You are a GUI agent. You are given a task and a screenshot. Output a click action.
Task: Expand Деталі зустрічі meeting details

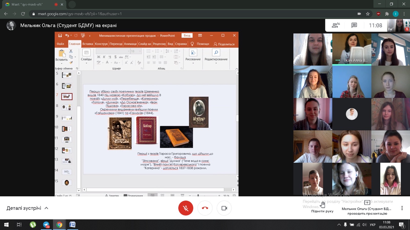tap(27, 208)
